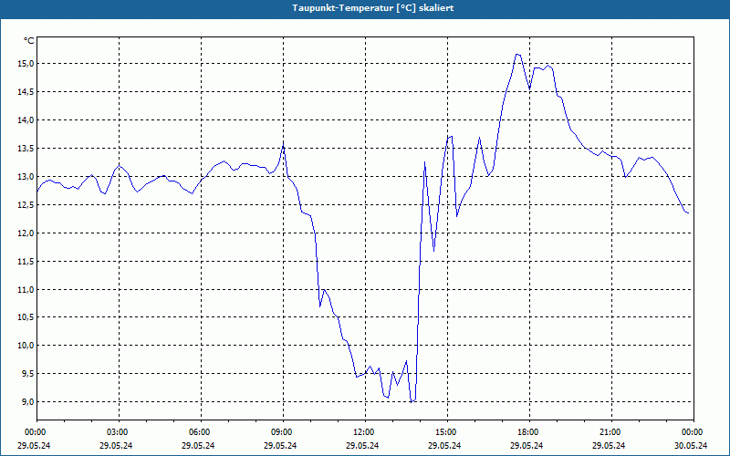Pick the 12,5 y-axis label
The width and height of the screenshot is (730, 456).
pos(26,204)
